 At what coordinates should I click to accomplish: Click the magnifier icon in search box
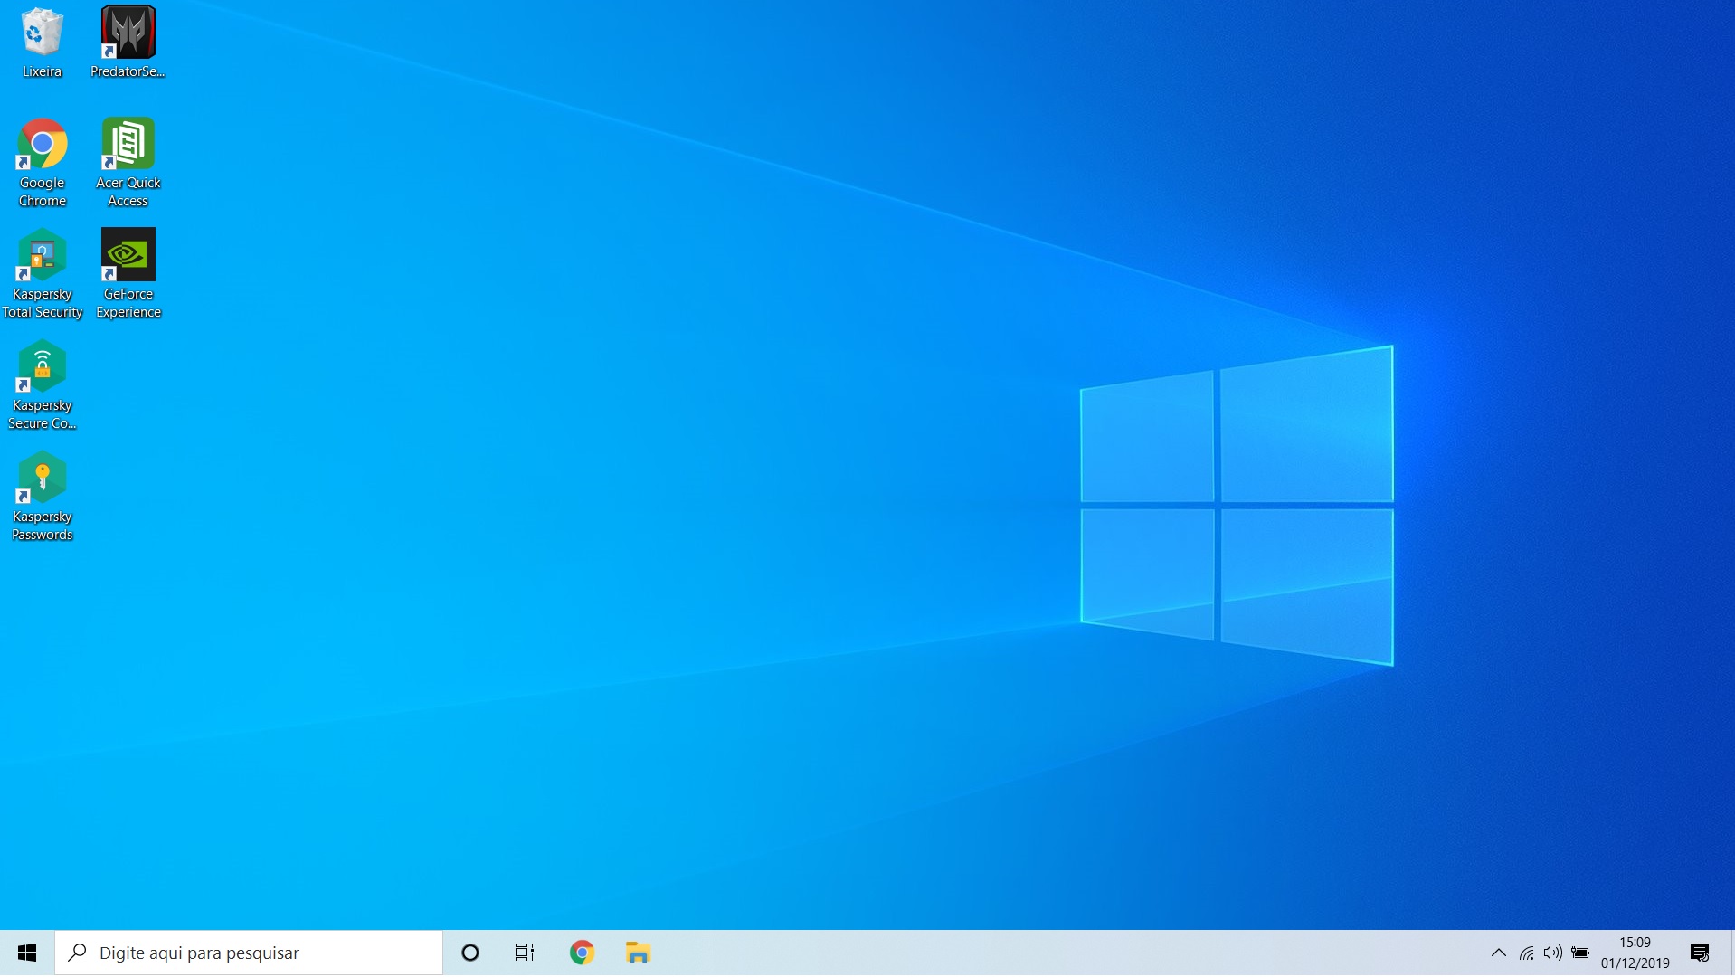tap(79, 953)
